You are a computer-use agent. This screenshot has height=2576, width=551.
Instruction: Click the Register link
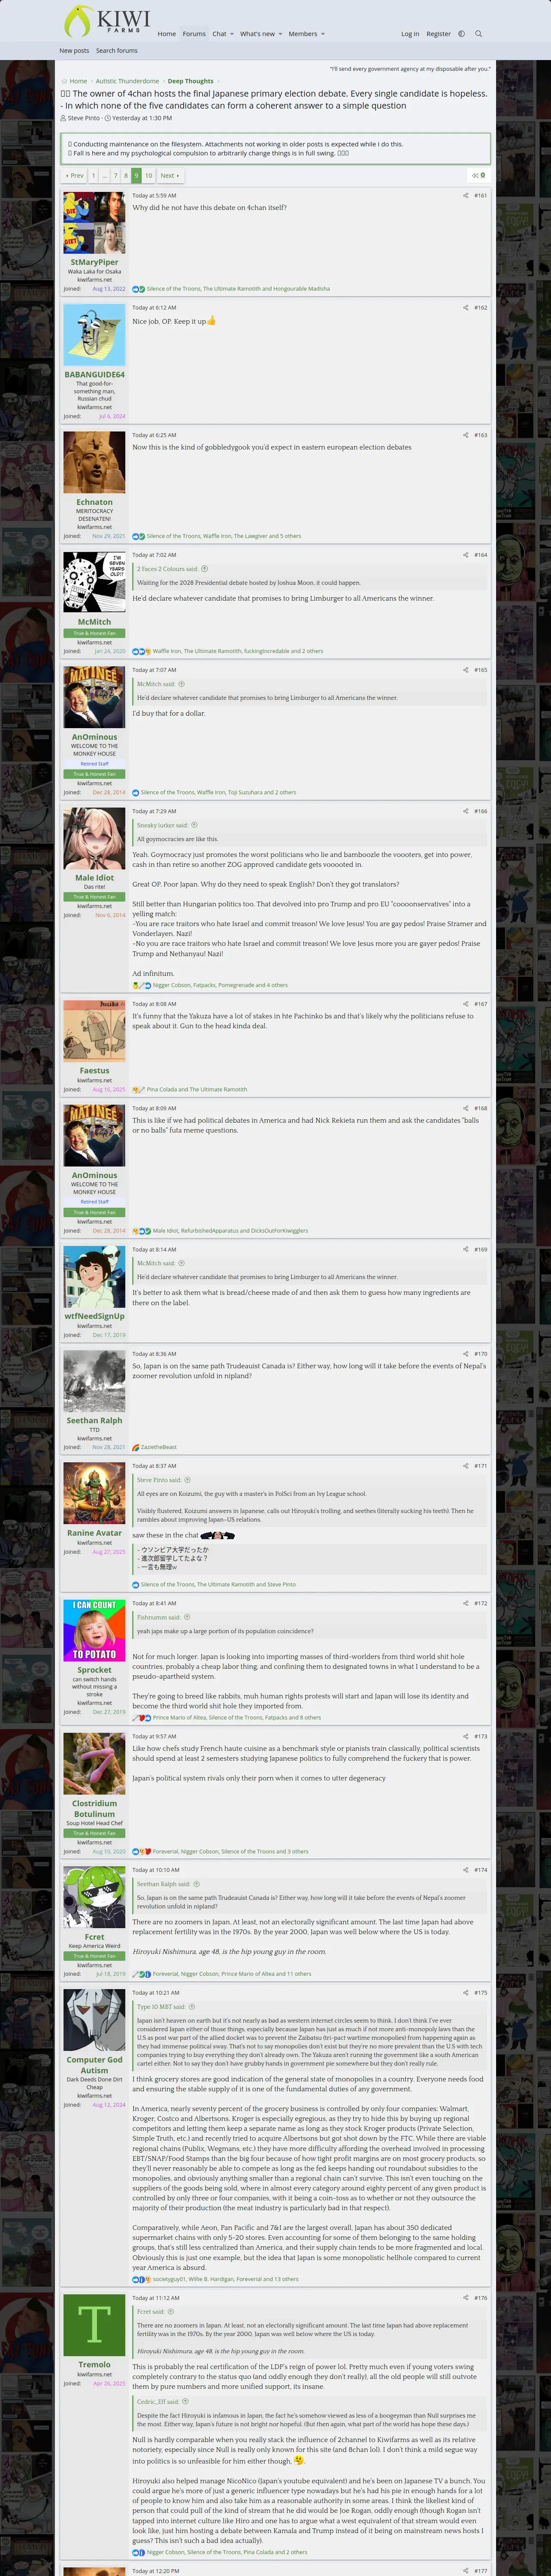(438, 34)
